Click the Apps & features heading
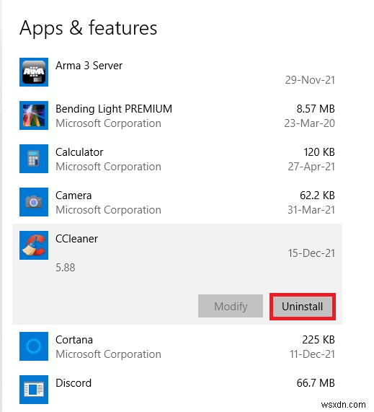 click(88, 28)
